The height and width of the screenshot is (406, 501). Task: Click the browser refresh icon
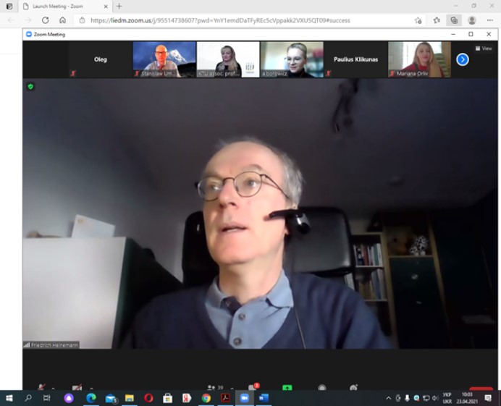point(45,20)
